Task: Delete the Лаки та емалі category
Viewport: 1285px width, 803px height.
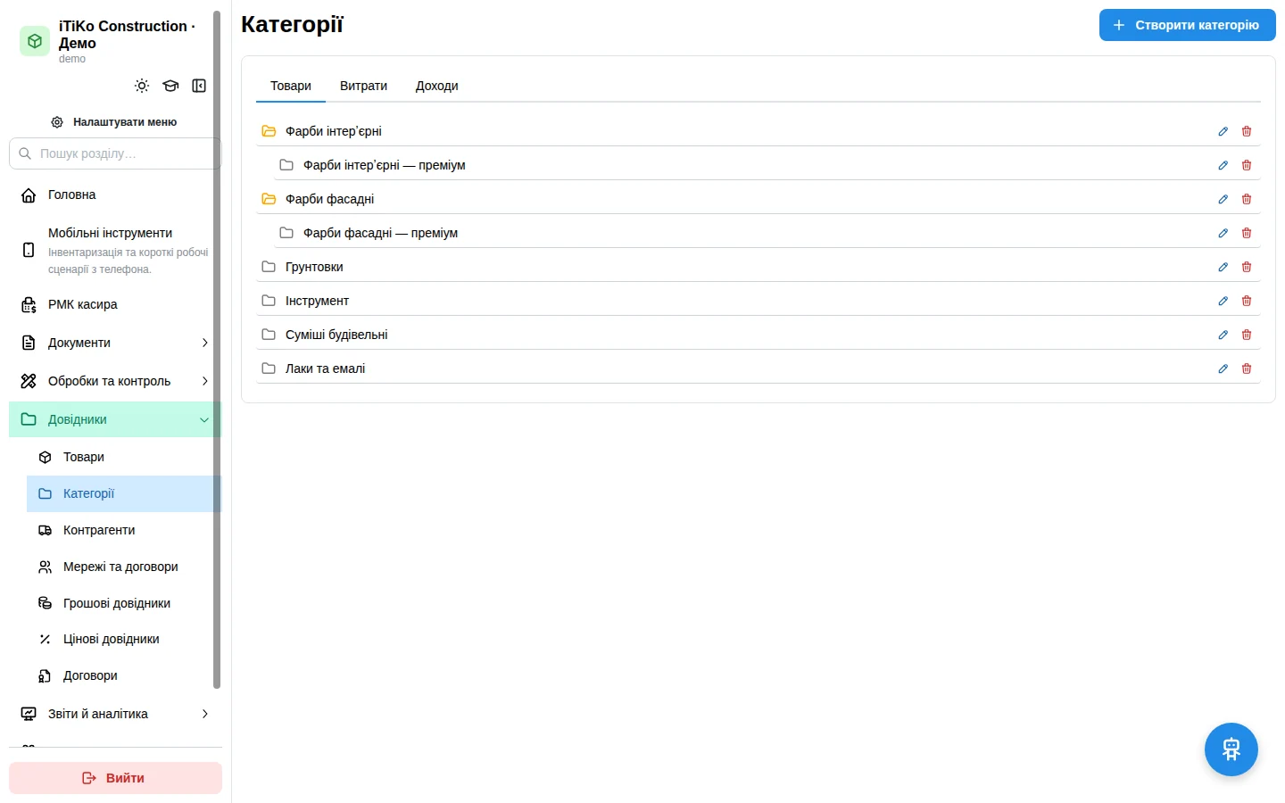Action: (1247, 368)
